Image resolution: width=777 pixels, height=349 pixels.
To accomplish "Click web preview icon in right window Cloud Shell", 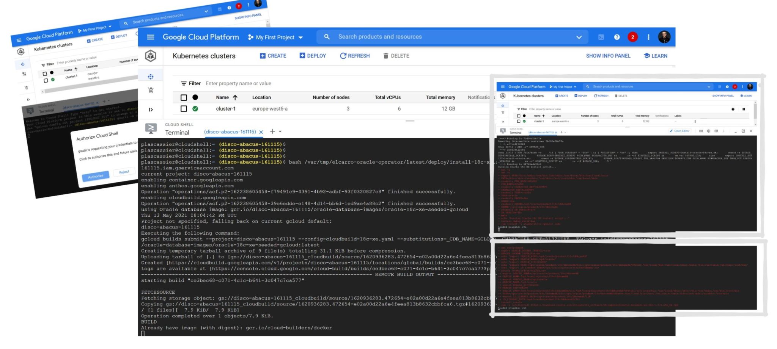I will [716, 131].
